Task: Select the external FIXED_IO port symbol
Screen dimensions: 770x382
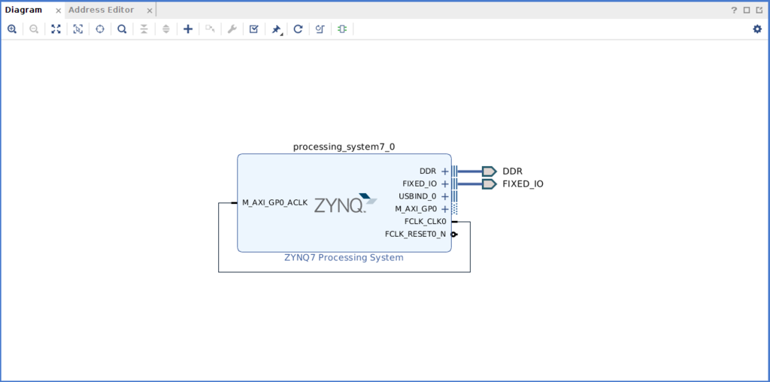Action: 489,184
